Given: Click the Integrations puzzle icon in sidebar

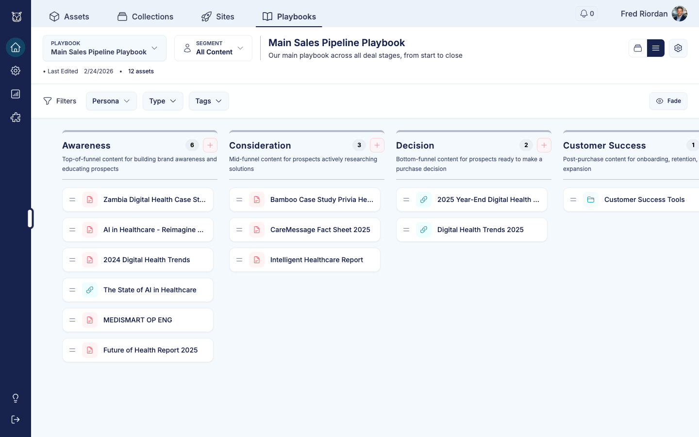Looking at the screenshot, I should pyautogui.click(x=16, y=117).
